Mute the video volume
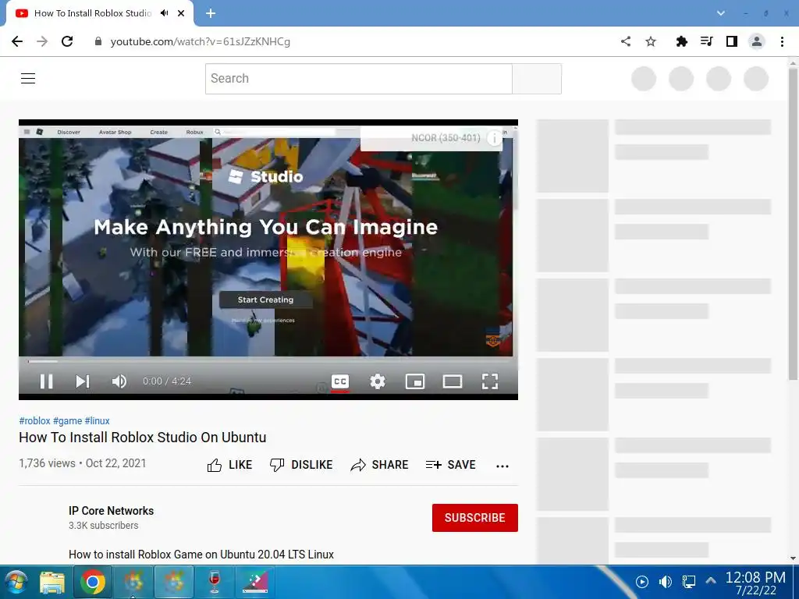Viewport: 799px width, 599px height. point(119,381)
